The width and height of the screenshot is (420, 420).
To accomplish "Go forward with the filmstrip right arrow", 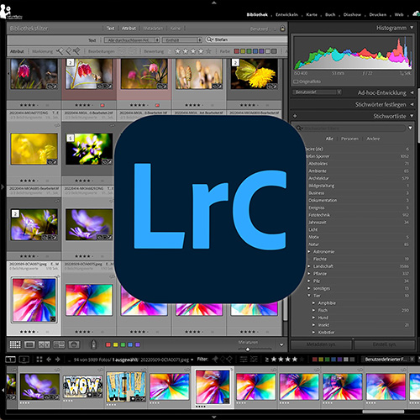I will point(58,360).
